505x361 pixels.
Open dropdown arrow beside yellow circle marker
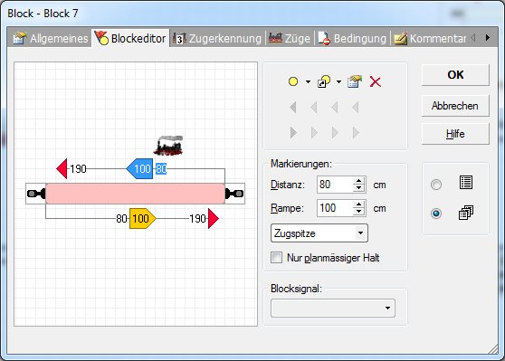click(x=308, y=81)
